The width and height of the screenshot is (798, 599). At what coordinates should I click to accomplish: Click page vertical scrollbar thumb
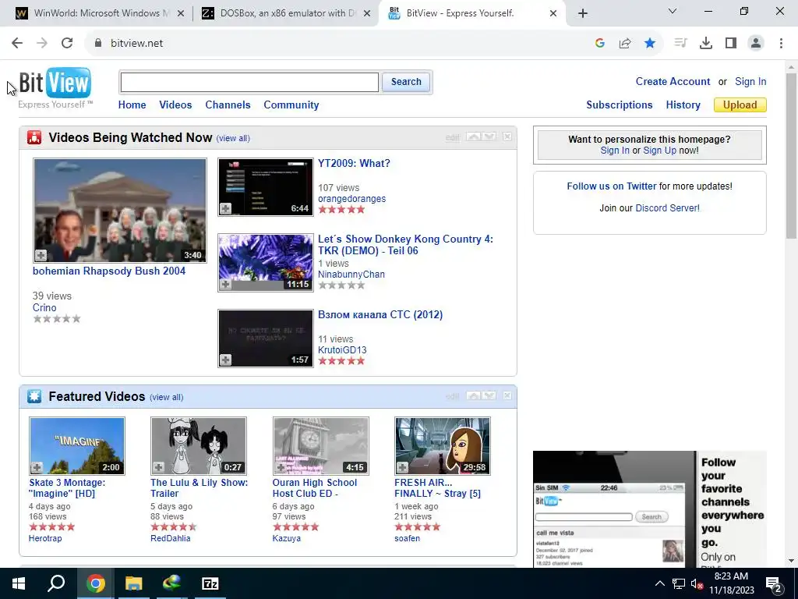click(792, 155)
